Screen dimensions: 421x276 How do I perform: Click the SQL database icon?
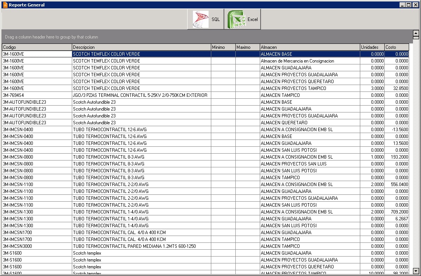click(201, 19)
